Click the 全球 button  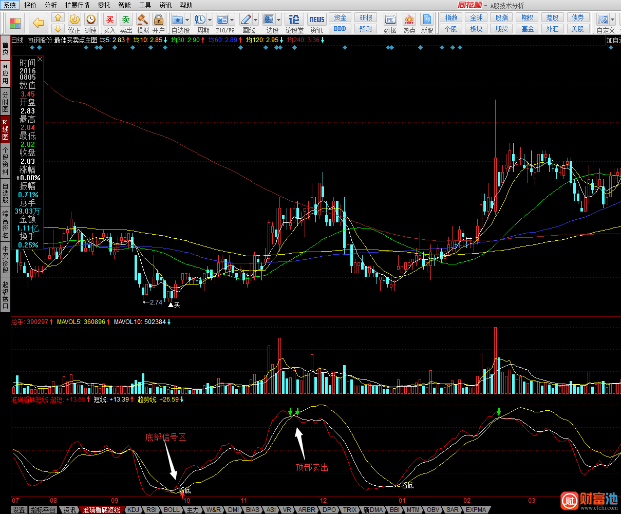(x=477, y=17)
